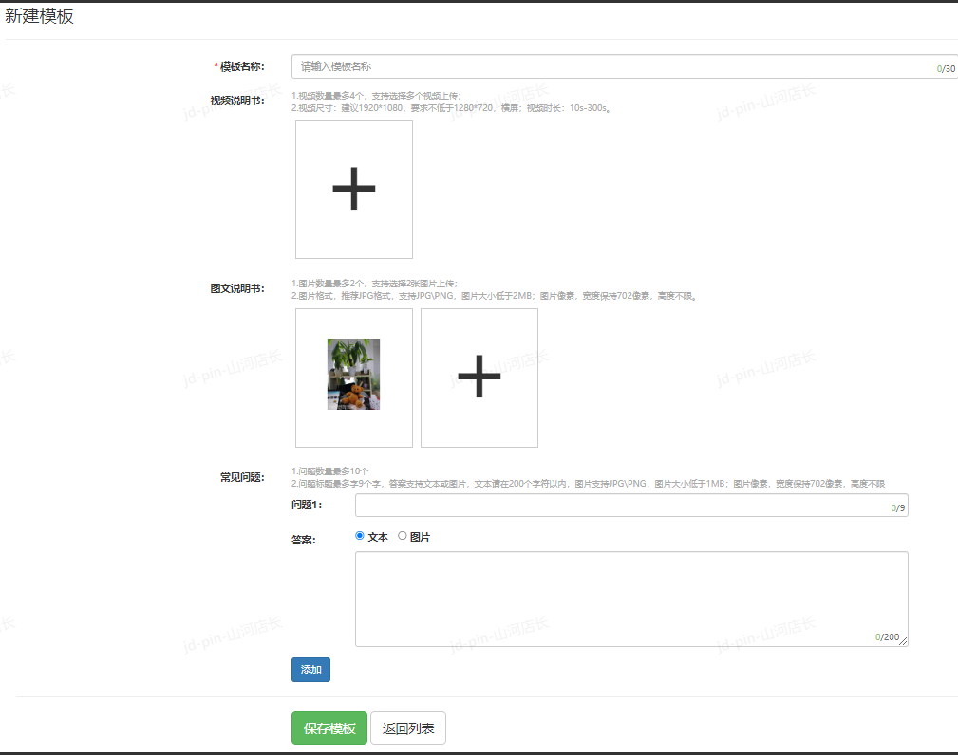This screenshot has height=755, width=958.
Task: Click the plus icon under 视频说明书
Action: coord(354,190)
